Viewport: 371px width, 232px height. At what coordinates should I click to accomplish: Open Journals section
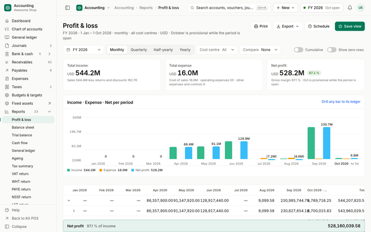point(28,46)
